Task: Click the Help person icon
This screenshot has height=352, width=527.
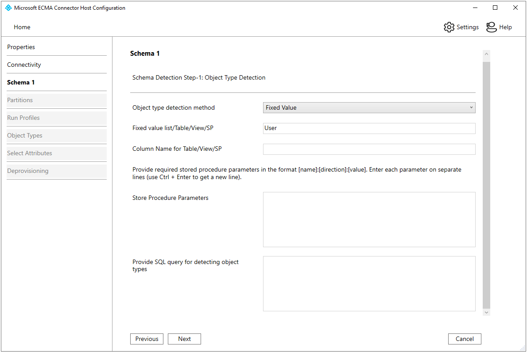Action: (x=491, y=27)
